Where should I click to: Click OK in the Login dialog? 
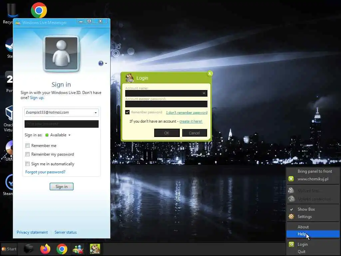pos(167,133)
